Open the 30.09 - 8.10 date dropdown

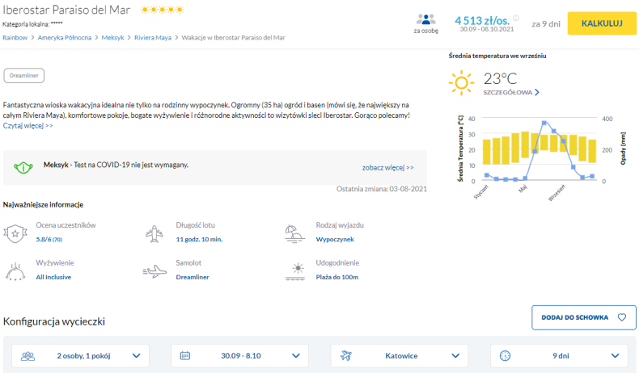(239, 356)
